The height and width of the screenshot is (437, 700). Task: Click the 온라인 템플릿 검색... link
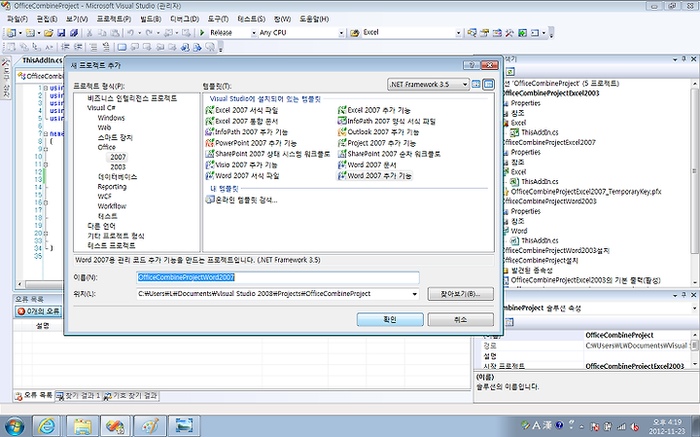point(241,200)
